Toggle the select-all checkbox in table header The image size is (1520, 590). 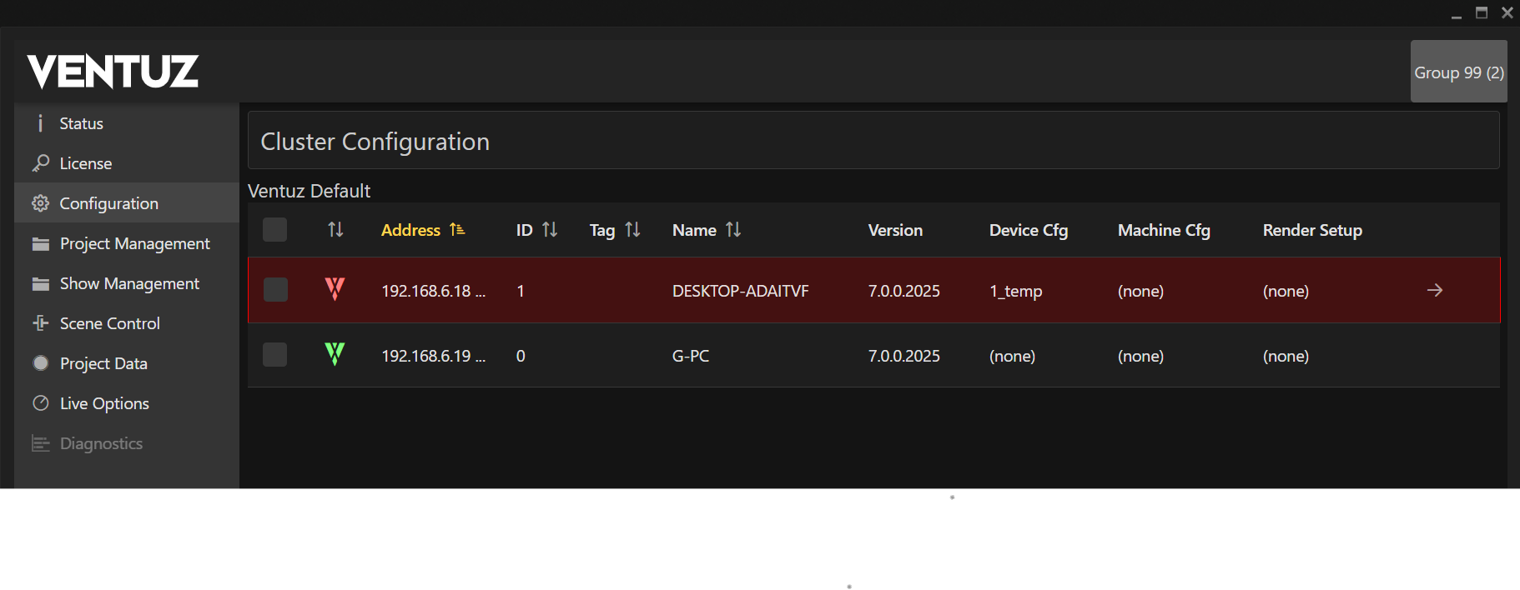tap(274, 229)
